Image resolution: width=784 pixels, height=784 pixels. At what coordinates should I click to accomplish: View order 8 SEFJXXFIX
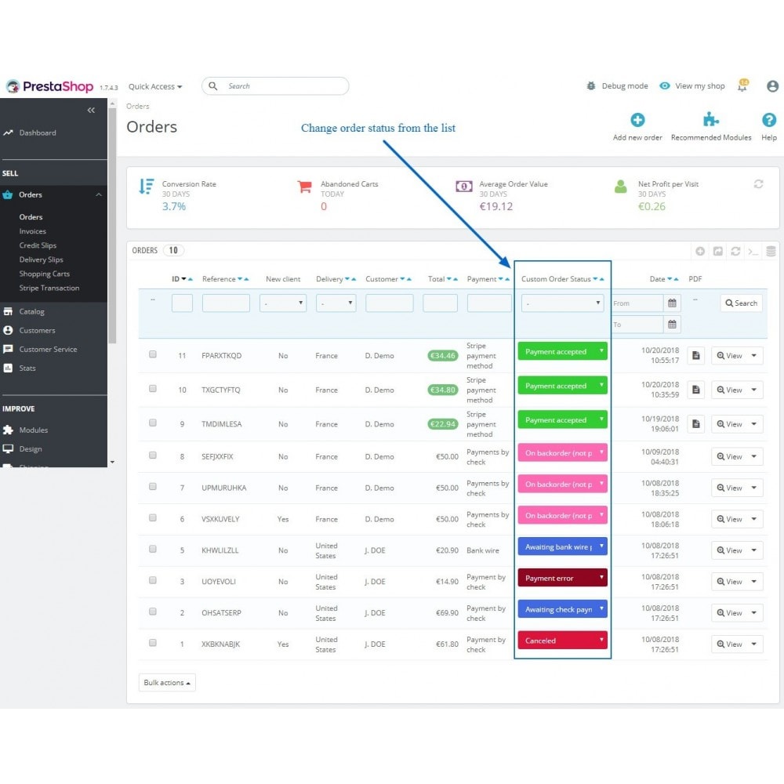[729, 456]
